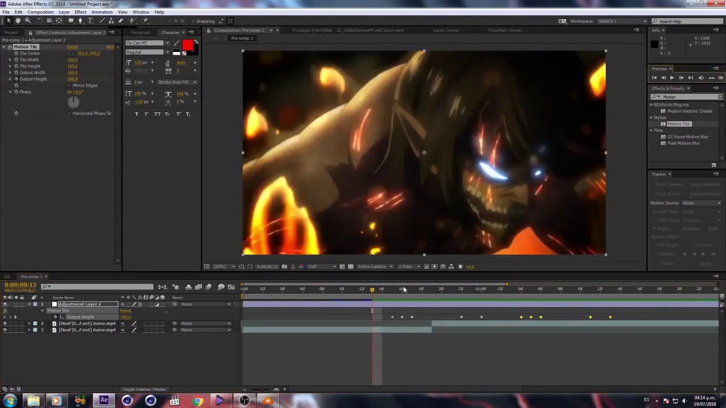The height and width of the screenshot is (408, 726).
Task: Select the Clone Stamp tool
Action: coord(111,21)
